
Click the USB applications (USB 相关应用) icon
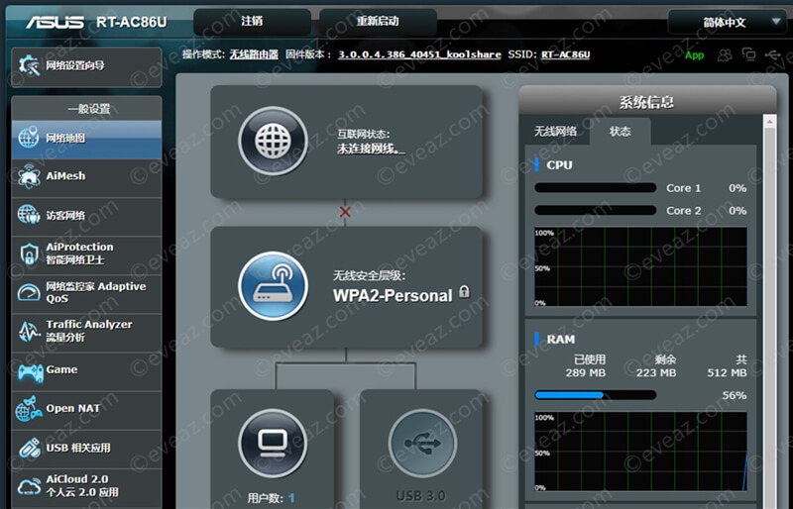point(30,449)
